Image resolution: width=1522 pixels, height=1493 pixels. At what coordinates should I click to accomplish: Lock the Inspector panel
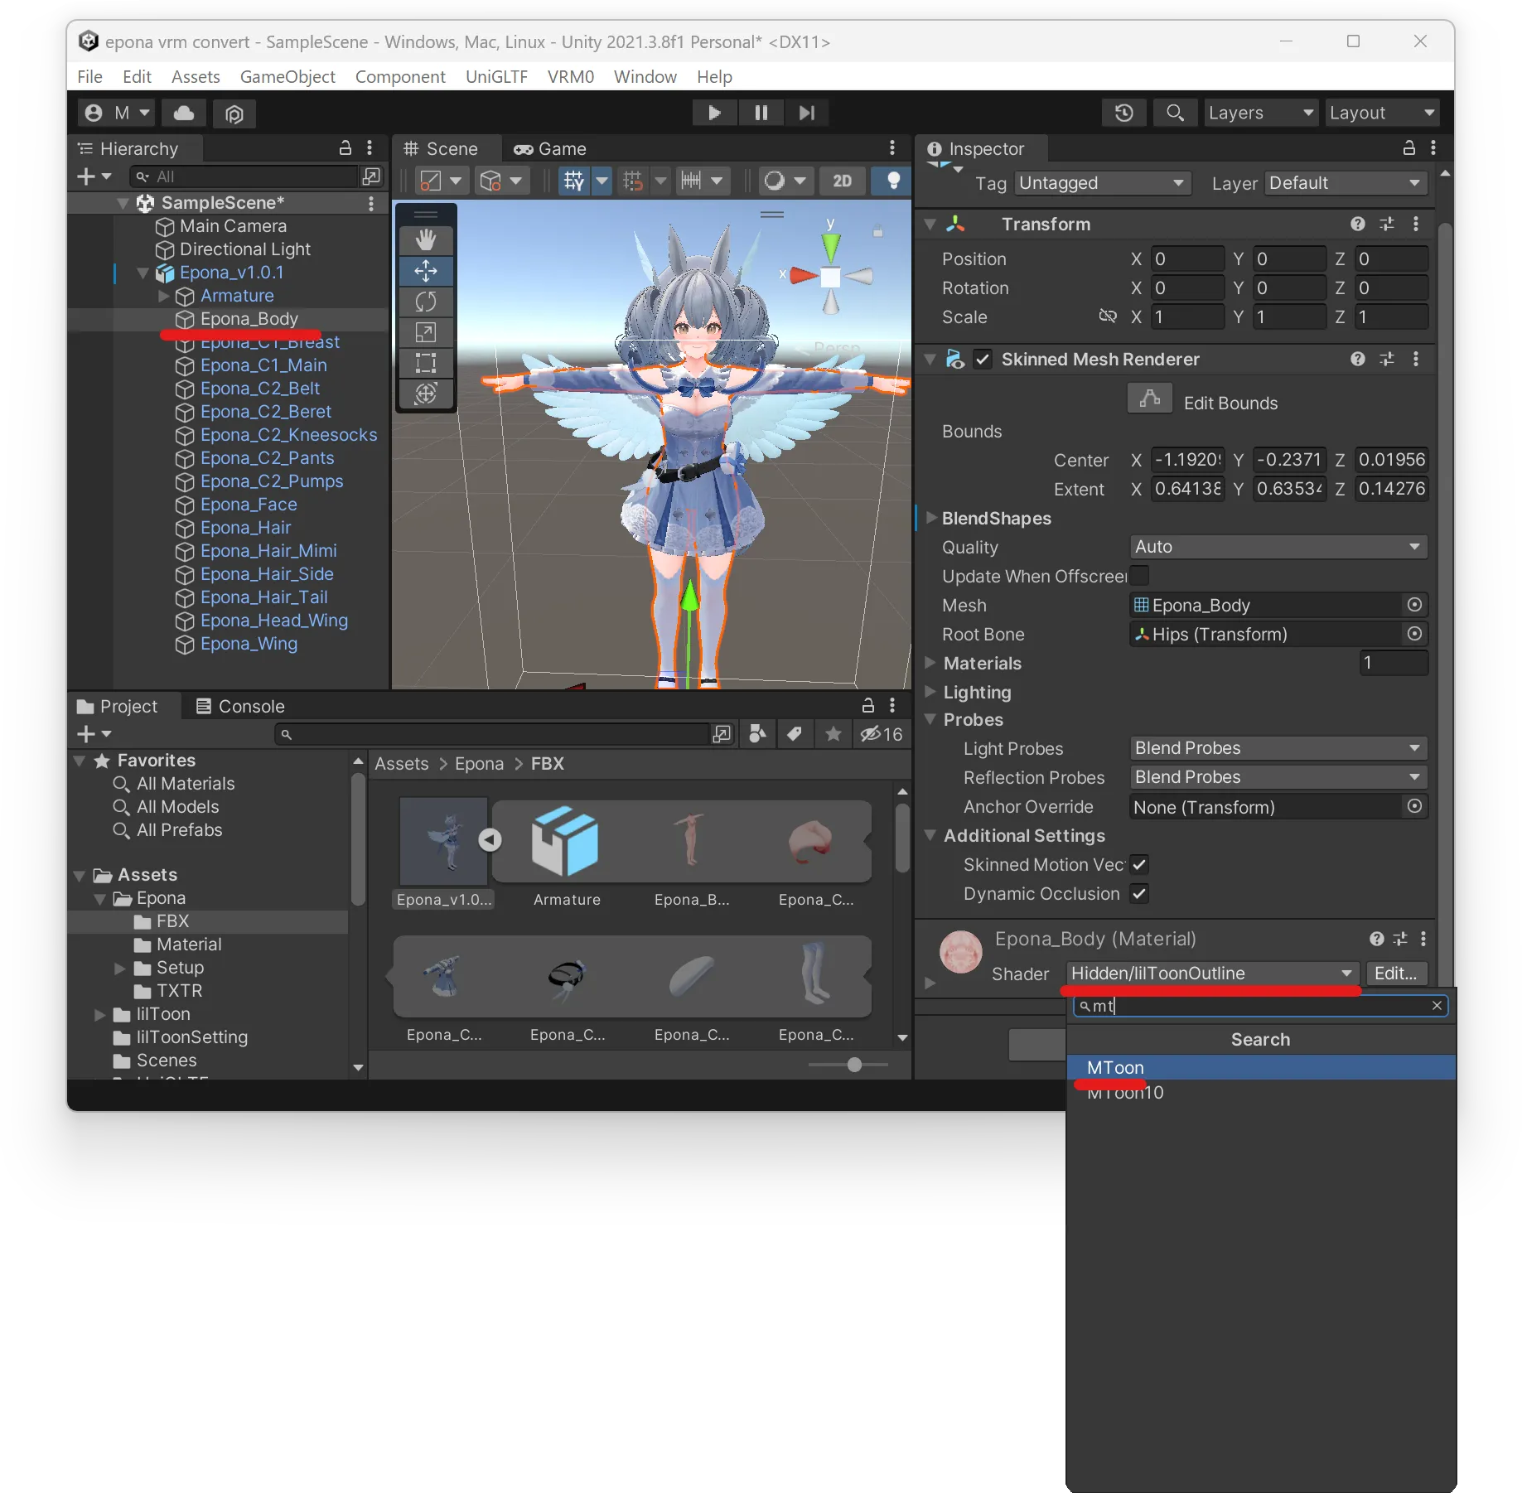1408,148
